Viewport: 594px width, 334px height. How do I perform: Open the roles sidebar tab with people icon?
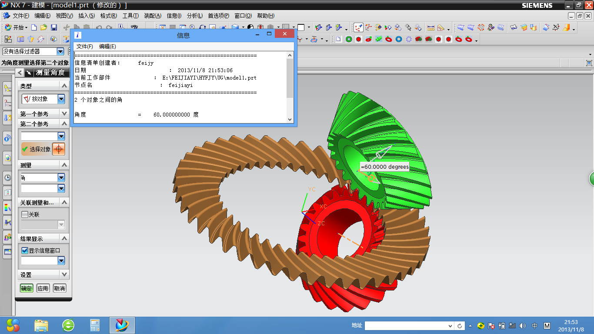[x=7, y=237]
